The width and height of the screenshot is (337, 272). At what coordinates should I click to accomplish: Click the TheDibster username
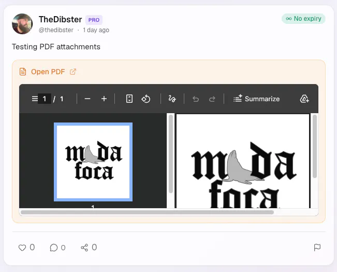[x=61, y=19]
